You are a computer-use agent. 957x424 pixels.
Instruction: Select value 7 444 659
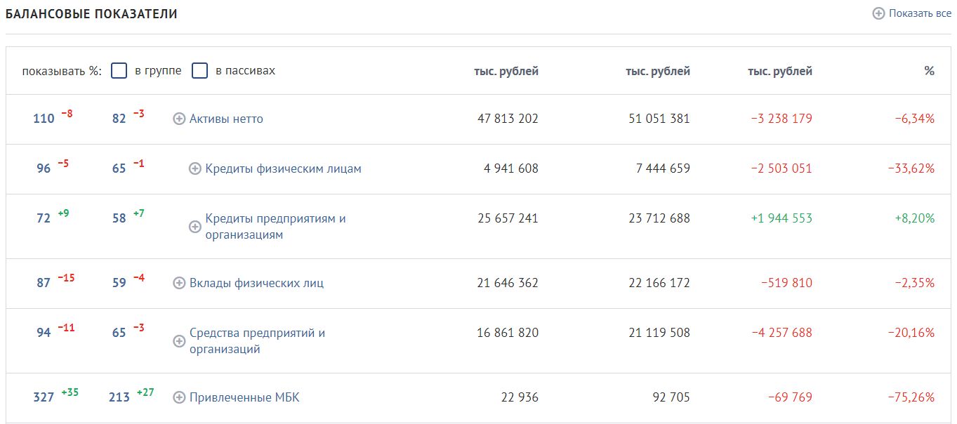pyautogui.click(x=663, y=168)
